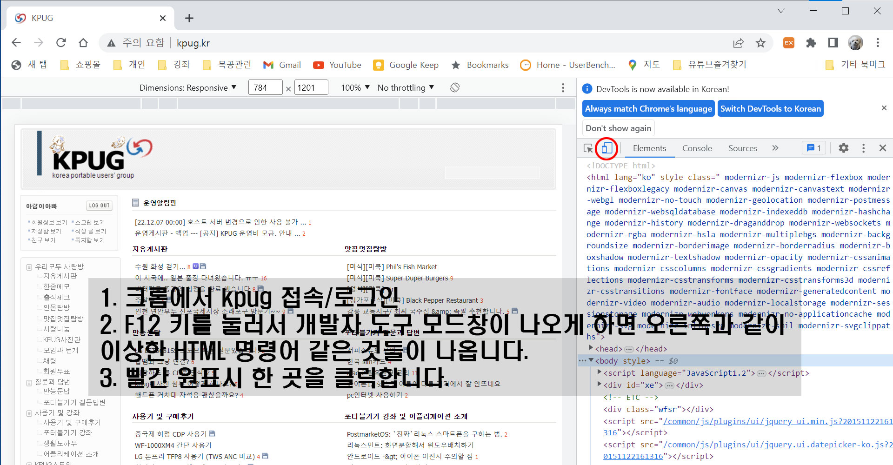The width and height of the screenshot is (893, 465).
Task: Click the rotate device orientation icon
Action: [455, 87]
